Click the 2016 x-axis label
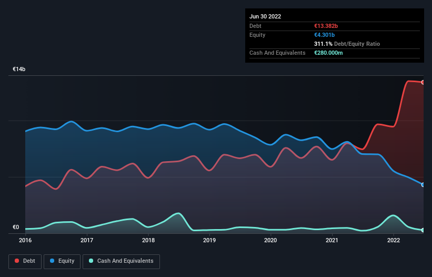This screenshot has height=277, width=432. (25, 240)
